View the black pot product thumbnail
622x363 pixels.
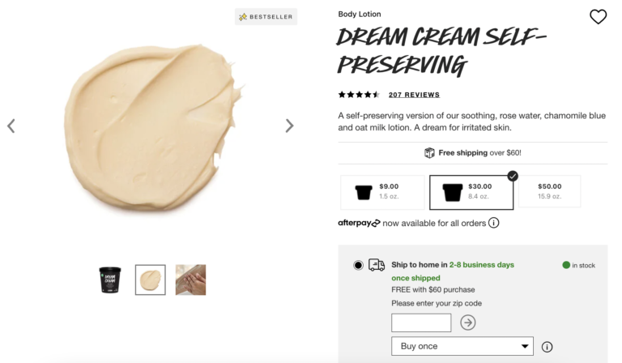click(110, 280)
